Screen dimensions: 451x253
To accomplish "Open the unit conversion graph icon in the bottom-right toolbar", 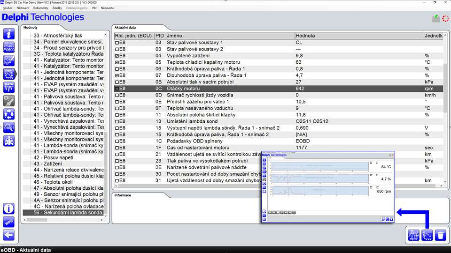I will coord(413,235).
